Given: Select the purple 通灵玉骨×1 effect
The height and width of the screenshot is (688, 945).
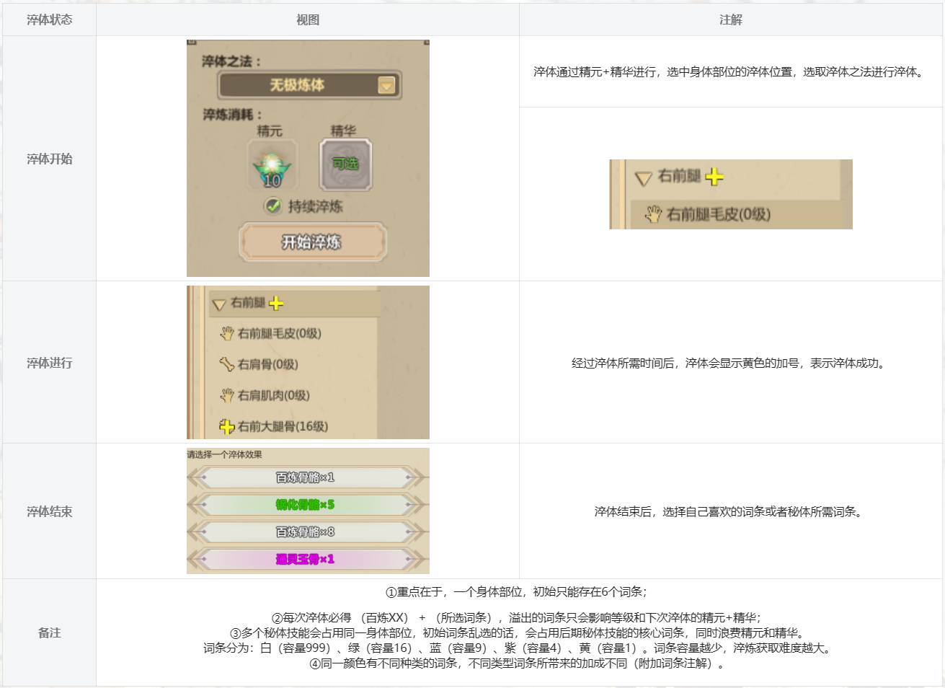Looking at the screenshot, I should [x=306, y=559].
